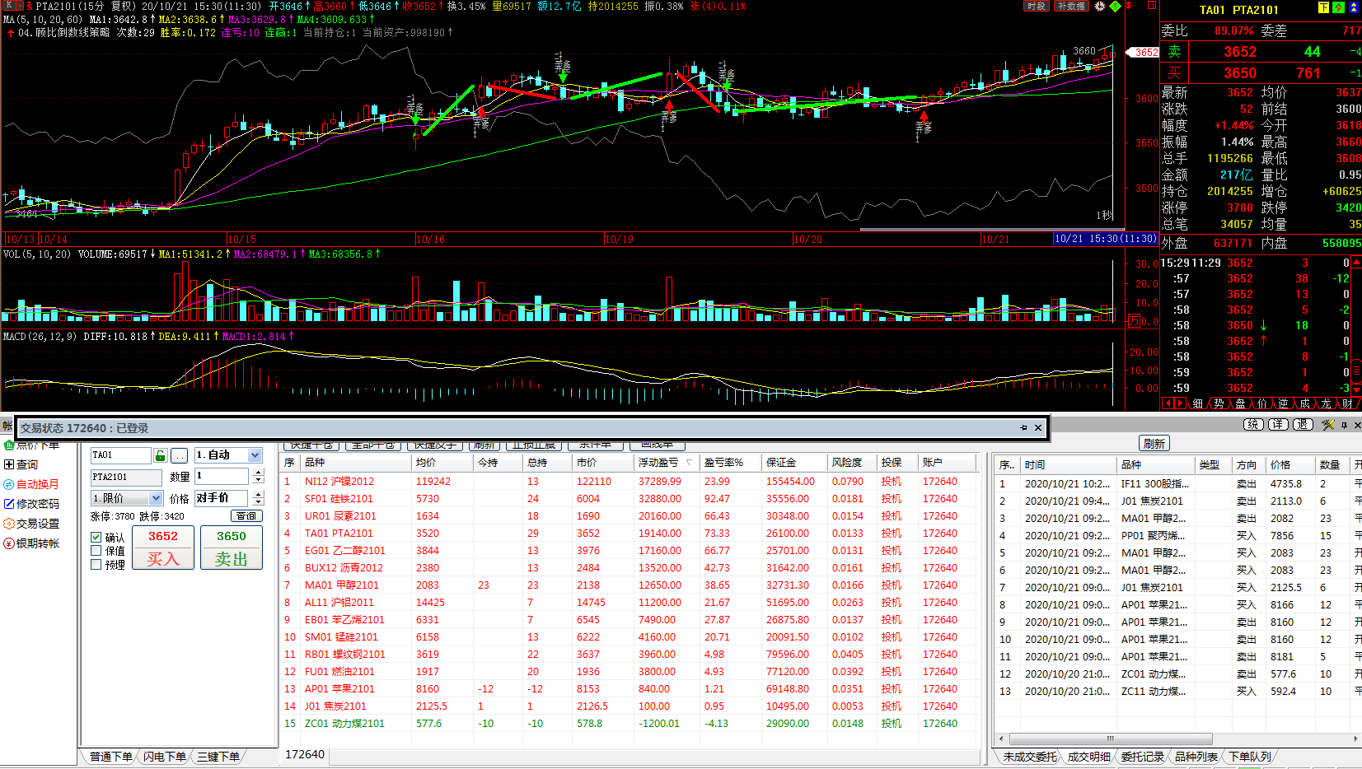Image resolution: width=1362 pixels, height=769 pixels.
Task: Select the TA01 PTA2101 position row
Action: [x=630, y=534]
